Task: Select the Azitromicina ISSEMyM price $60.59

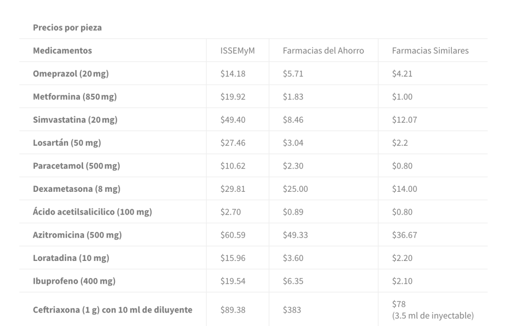Action: (233, 235)
